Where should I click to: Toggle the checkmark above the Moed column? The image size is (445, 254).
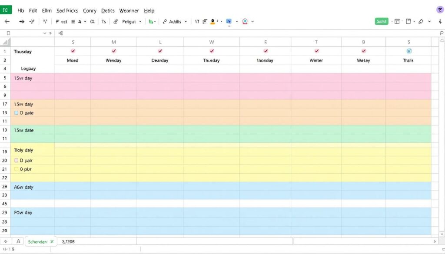coord(73,51)
